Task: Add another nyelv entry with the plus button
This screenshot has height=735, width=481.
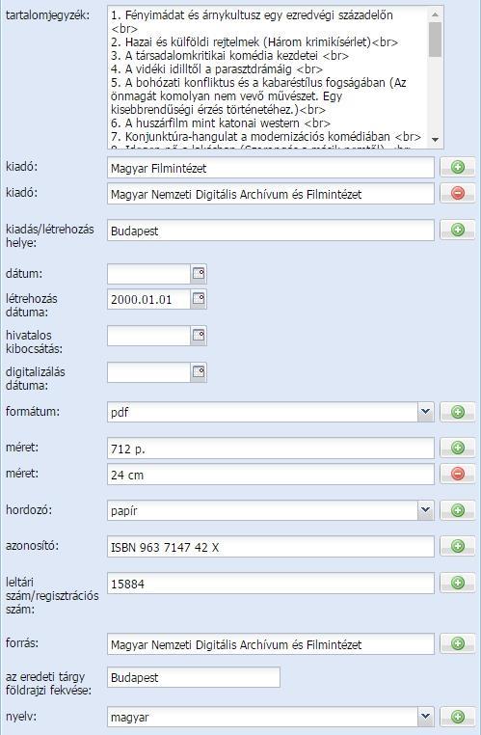Action: pos(458,717)
